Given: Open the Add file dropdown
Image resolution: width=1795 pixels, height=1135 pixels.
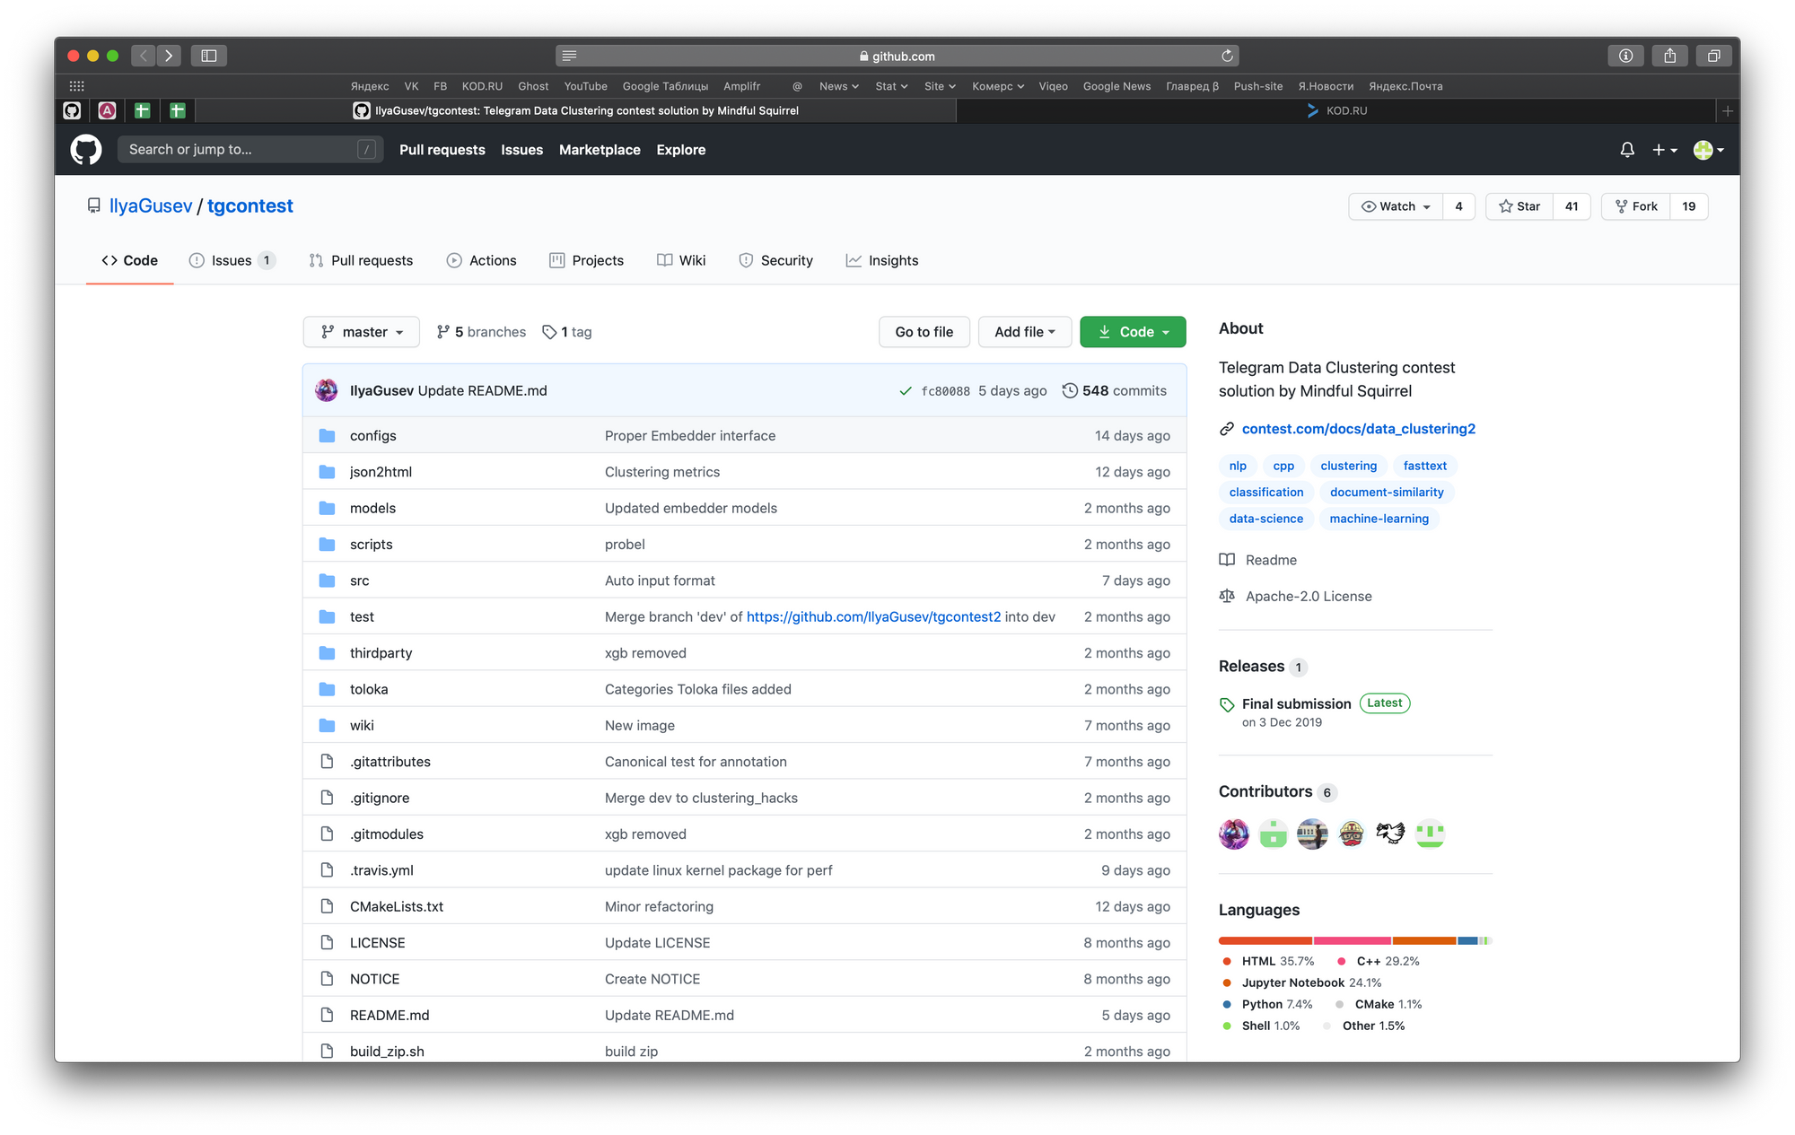Looking at the screenshot, I should [1025, 332].
